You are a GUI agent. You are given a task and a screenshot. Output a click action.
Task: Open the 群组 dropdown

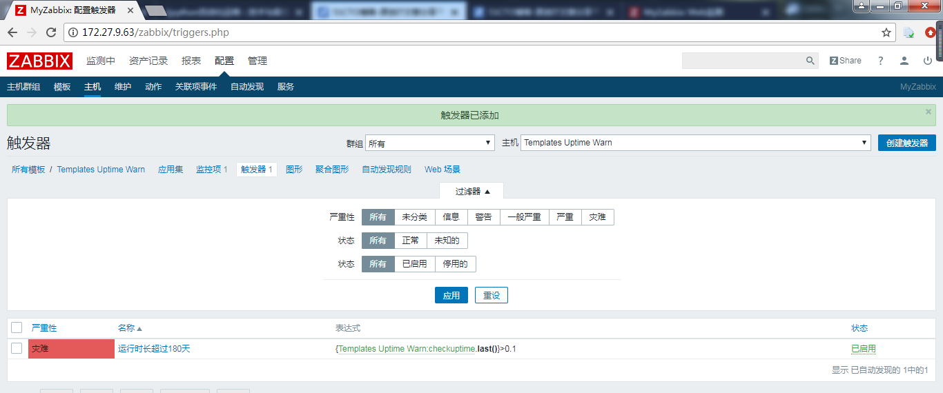pyautogui.click(x=430, y=143)
